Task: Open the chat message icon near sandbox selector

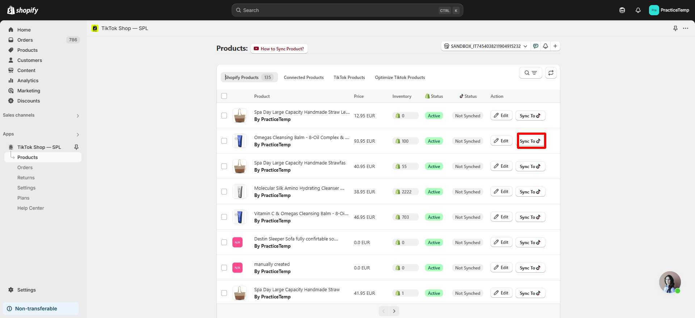Action: pos(536,46)
